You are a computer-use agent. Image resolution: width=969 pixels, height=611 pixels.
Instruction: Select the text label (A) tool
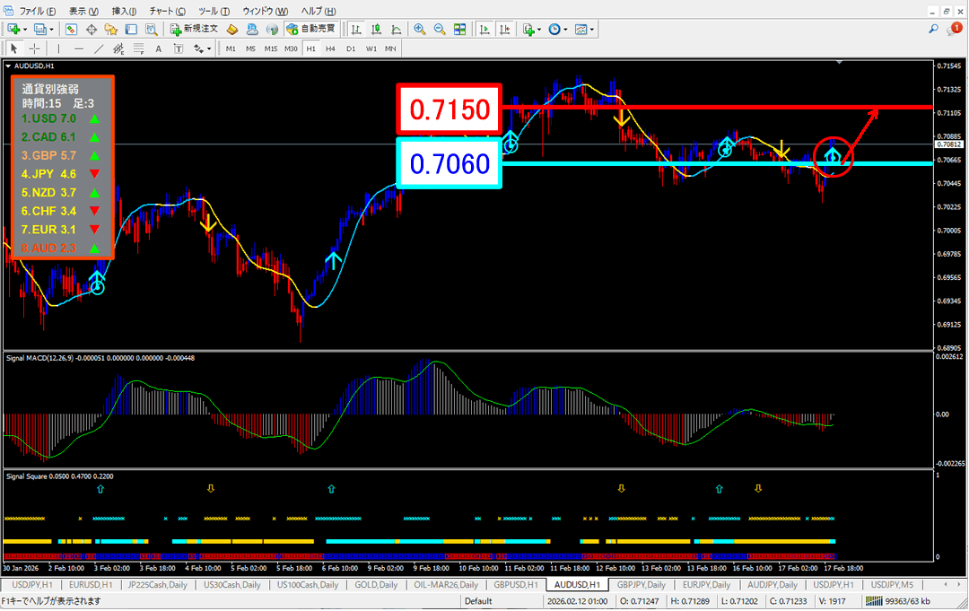tap(159, 48)
